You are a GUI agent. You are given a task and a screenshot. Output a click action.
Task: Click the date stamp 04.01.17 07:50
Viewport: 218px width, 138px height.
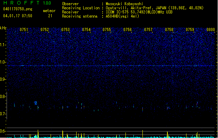18,16
